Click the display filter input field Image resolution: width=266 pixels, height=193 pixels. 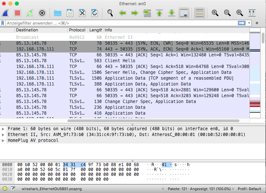pyautogui.click(x=121, y=23)
